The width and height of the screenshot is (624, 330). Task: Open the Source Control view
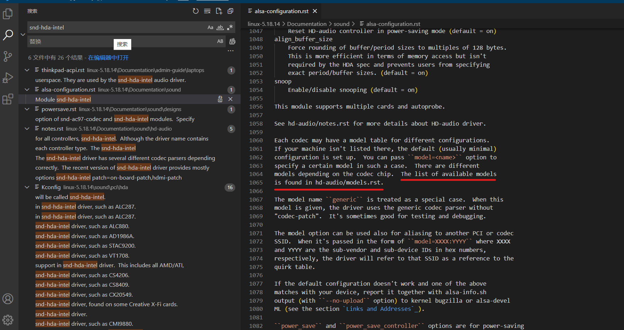click(8, 56)
